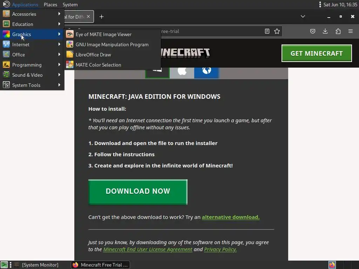Open a new Firefox tab

[x=102, y=17]
